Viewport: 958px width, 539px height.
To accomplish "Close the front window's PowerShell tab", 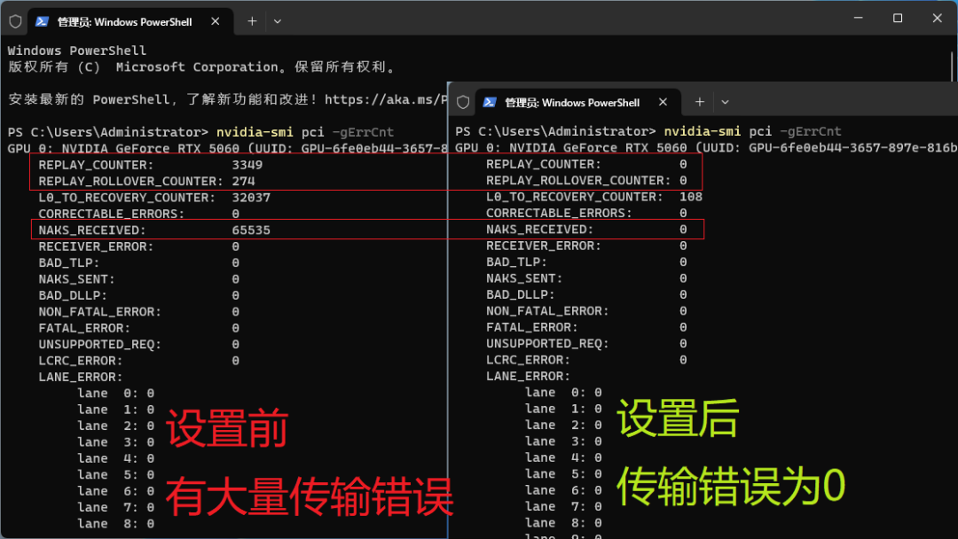I will pos(663,102).
